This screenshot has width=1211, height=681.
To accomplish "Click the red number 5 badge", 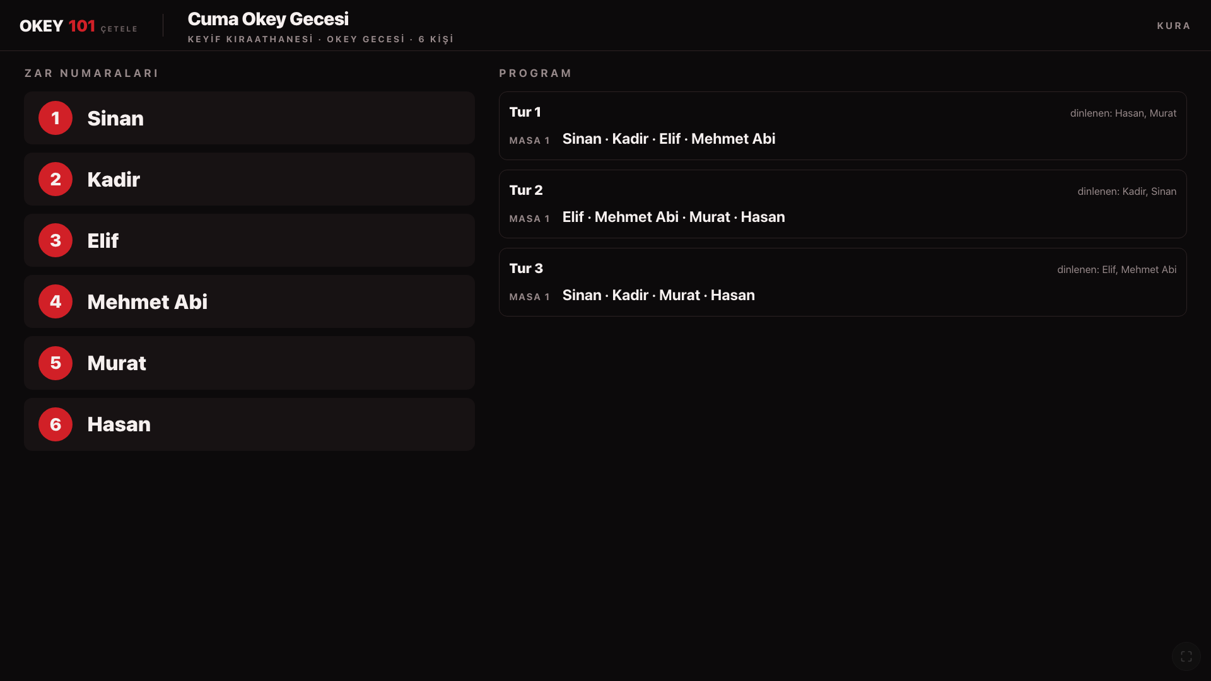I will click(x=56, y=363).
